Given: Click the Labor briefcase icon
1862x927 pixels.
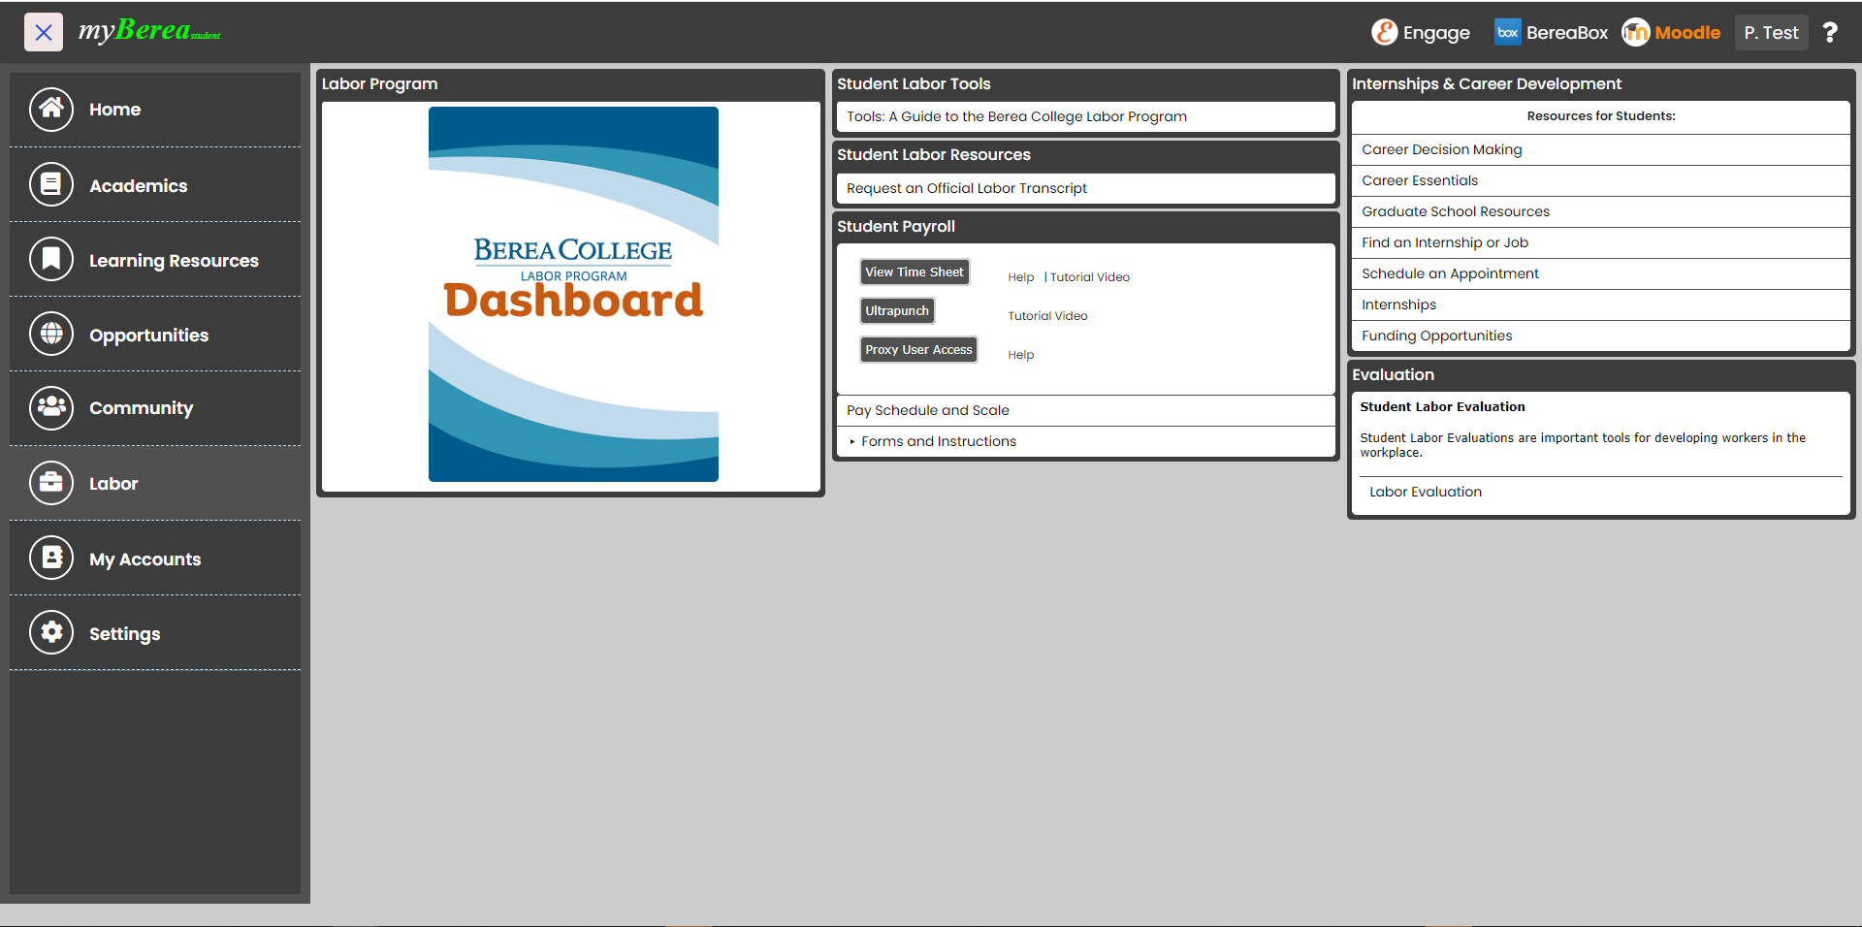Looking at the screenshot, I should pyautogui.click(x=51, y=483).
